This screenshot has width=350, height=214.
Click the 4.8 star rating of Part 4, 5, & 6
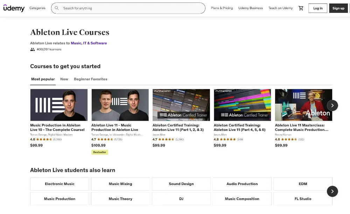[x=228, y=139]
